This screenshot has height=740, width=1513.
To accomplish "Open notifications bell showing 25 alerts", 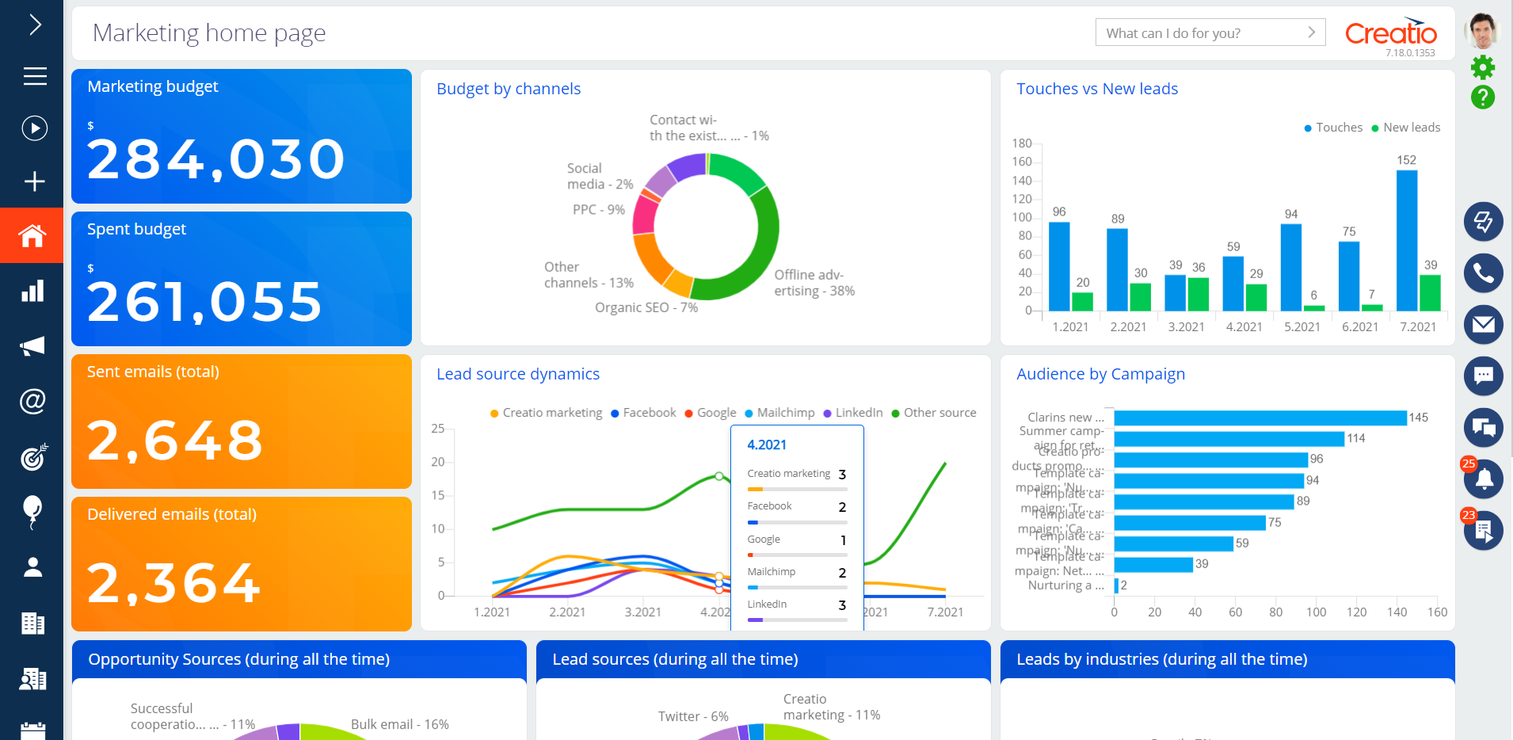I will (x=1484, y=479).
